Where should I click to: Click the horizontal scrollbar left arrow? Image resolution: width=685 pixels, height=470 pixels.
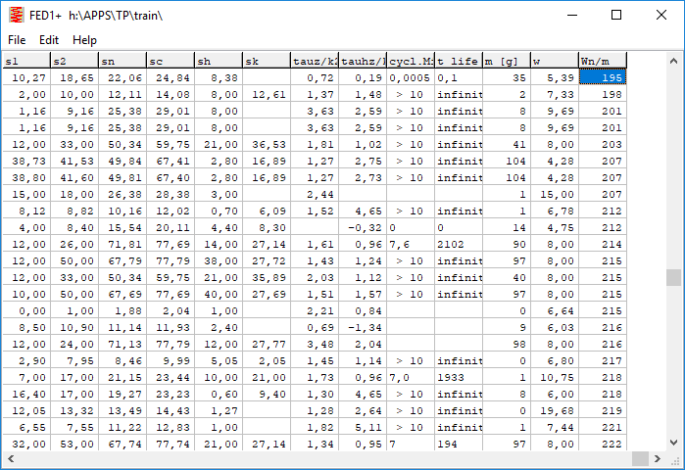(x=9, y=459)
